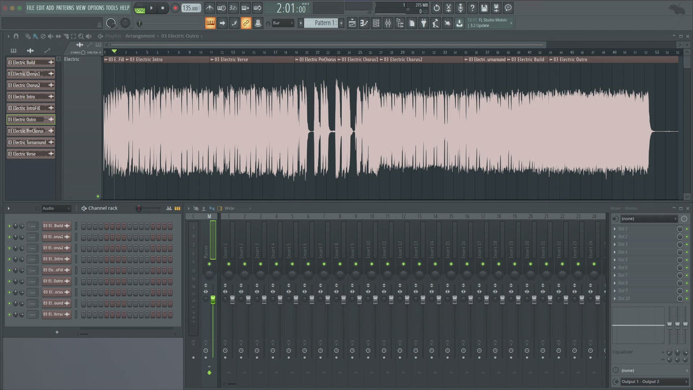
Task: Open the plugin picker plug icon
Action: [x=423, y=23]
